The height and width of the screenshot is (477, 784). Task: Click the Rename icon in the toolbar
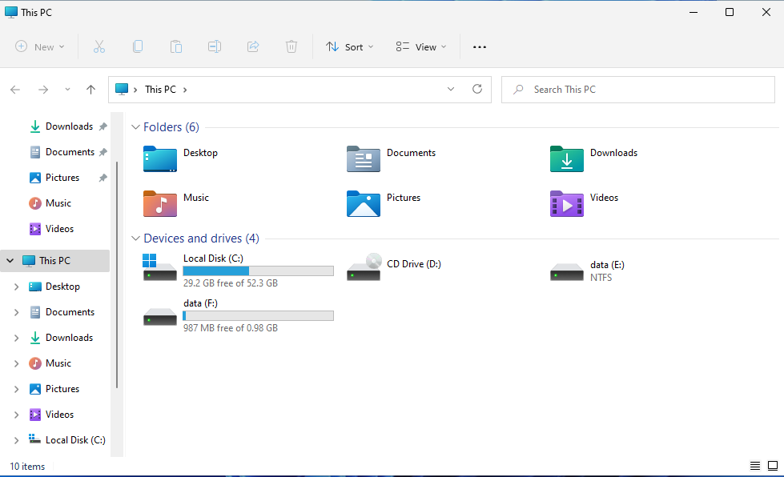pos(215,46)
